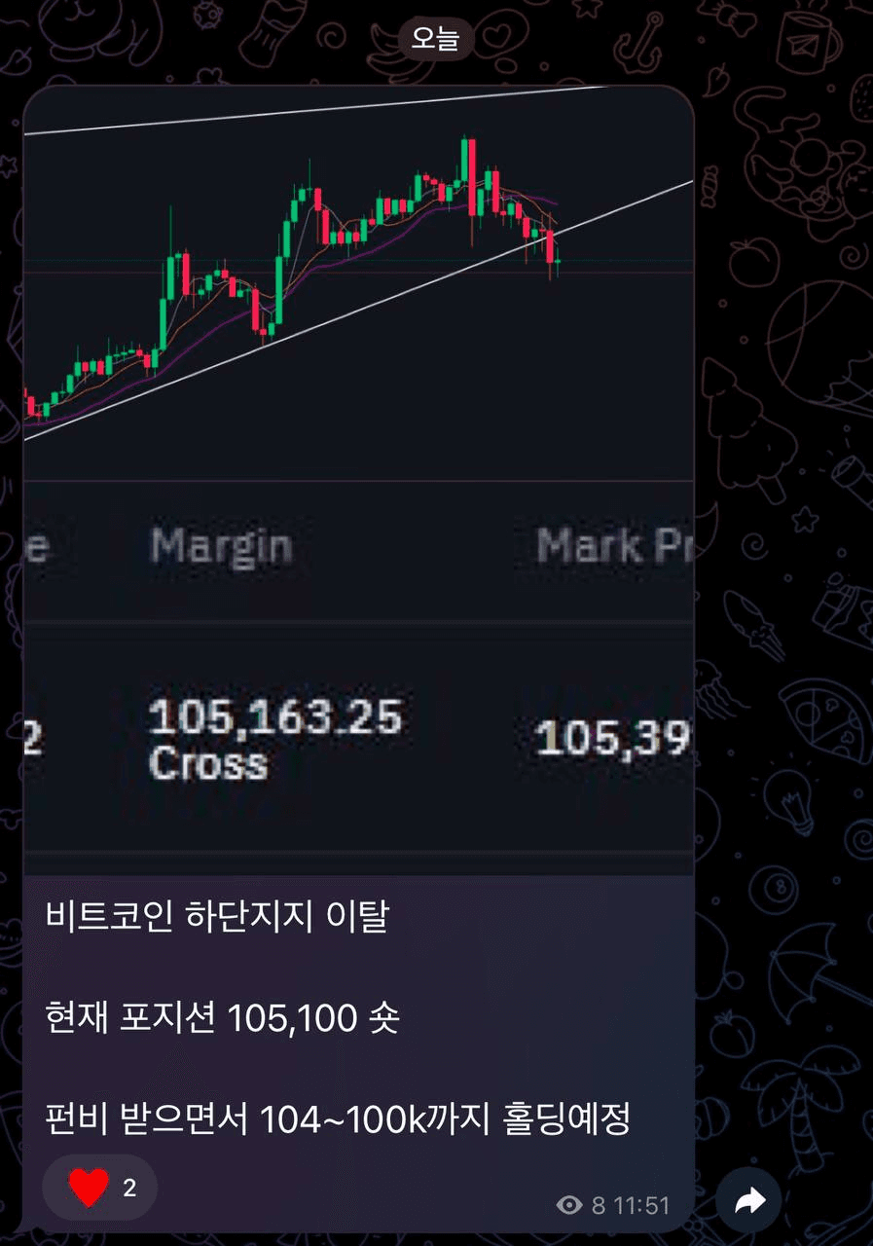
Task: Click the 104~100k까지 홀딩예정 text line
Action: (446, 1119)
